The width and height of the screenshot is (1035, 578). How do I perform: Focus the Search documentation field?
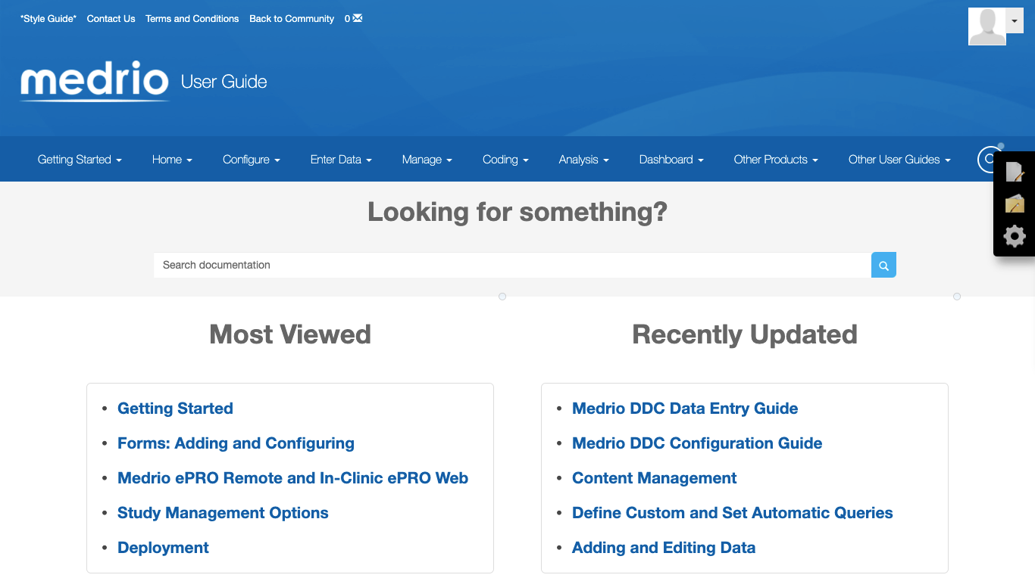(x=512, y=265)
